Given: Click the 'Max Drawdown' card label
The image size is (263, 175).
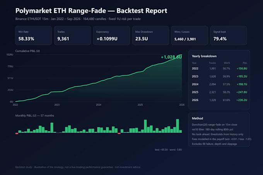Looking at the screenshot, I should click(x=144, y=32).
